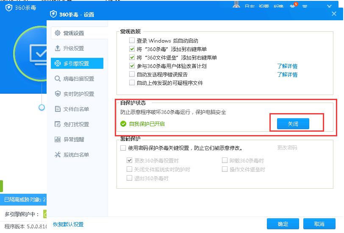The width and height of the screenshot is (344, 233).
Task: Click the 360 shield logo in settings title bar
Action: pos(53,14)
